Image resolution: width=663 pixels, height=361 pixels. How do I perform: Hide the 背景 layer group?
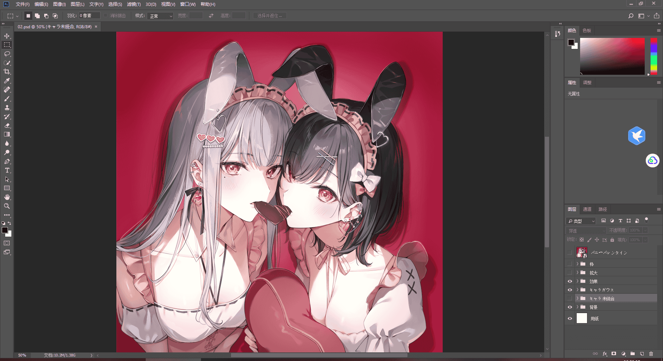[x=570, y=307]
